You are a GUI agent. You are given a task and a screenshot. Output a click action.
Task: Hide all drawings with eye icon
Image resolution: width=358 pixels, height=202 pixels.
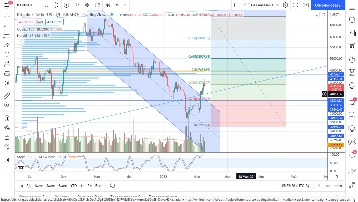(x=7, y=146)
